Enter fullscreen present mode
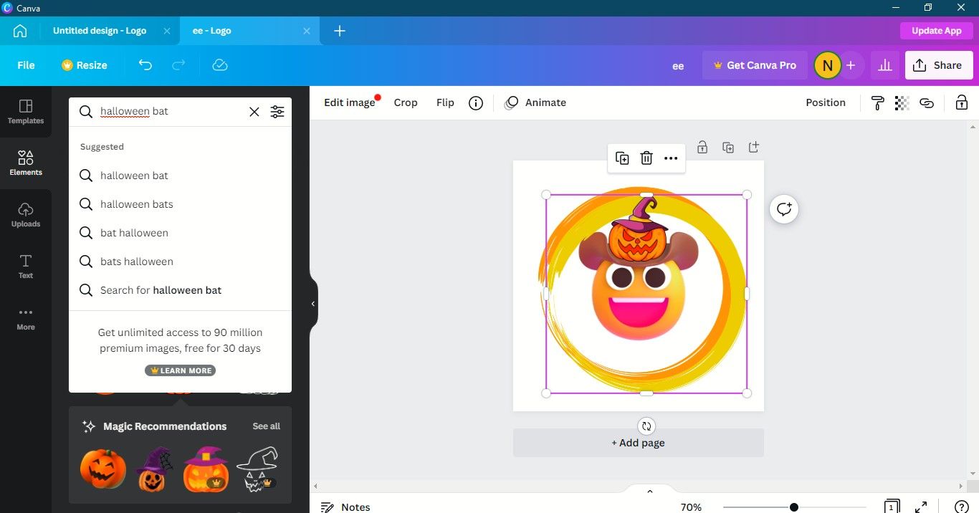 (x=922, y=507)
